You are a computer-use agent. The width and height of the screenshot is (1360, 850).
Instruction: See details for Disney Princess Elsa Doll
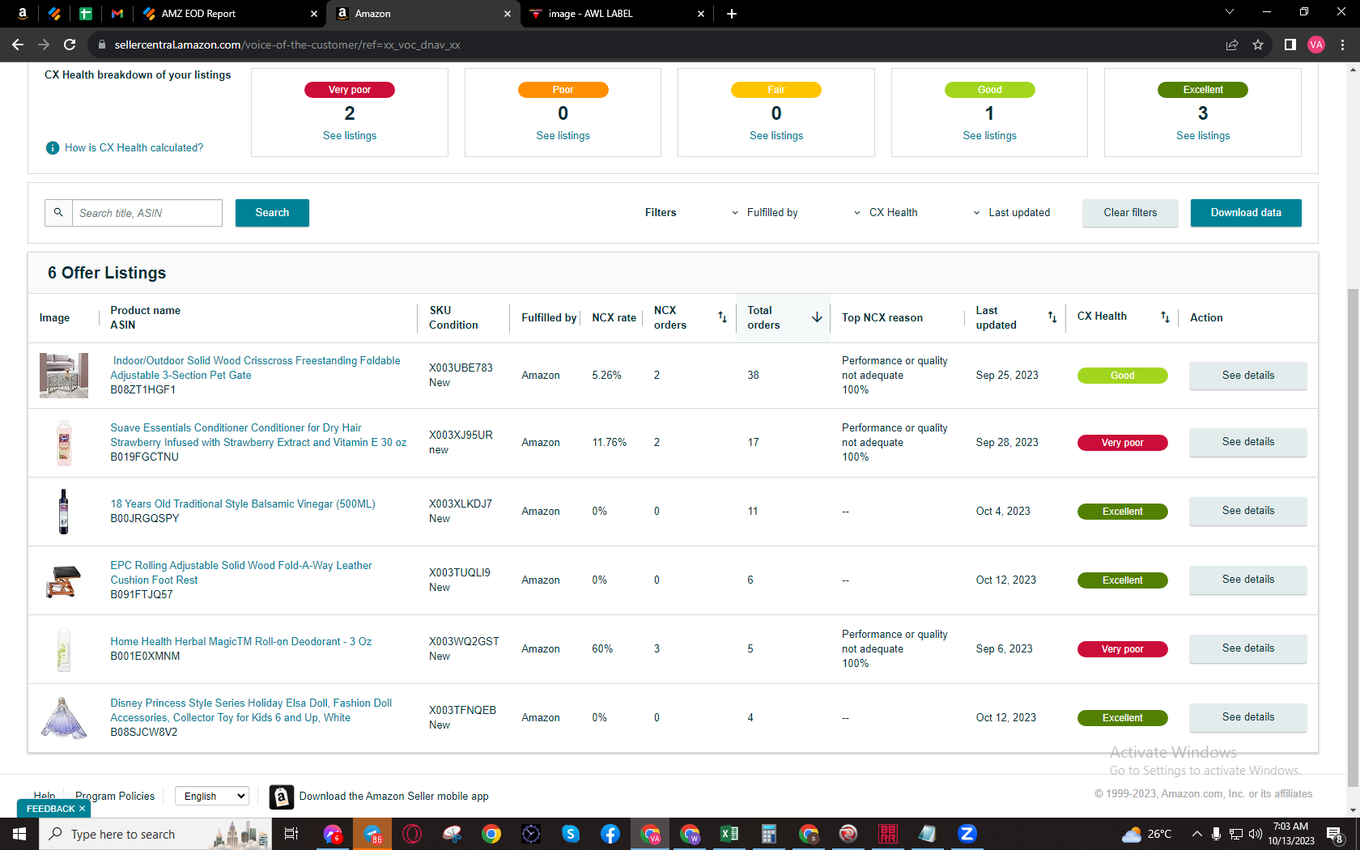pyautogui.click(x=1247, y=717)
